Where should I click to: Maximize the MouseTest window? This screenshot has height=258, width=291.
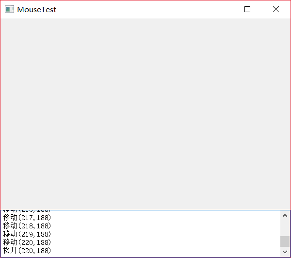(247, 9)
